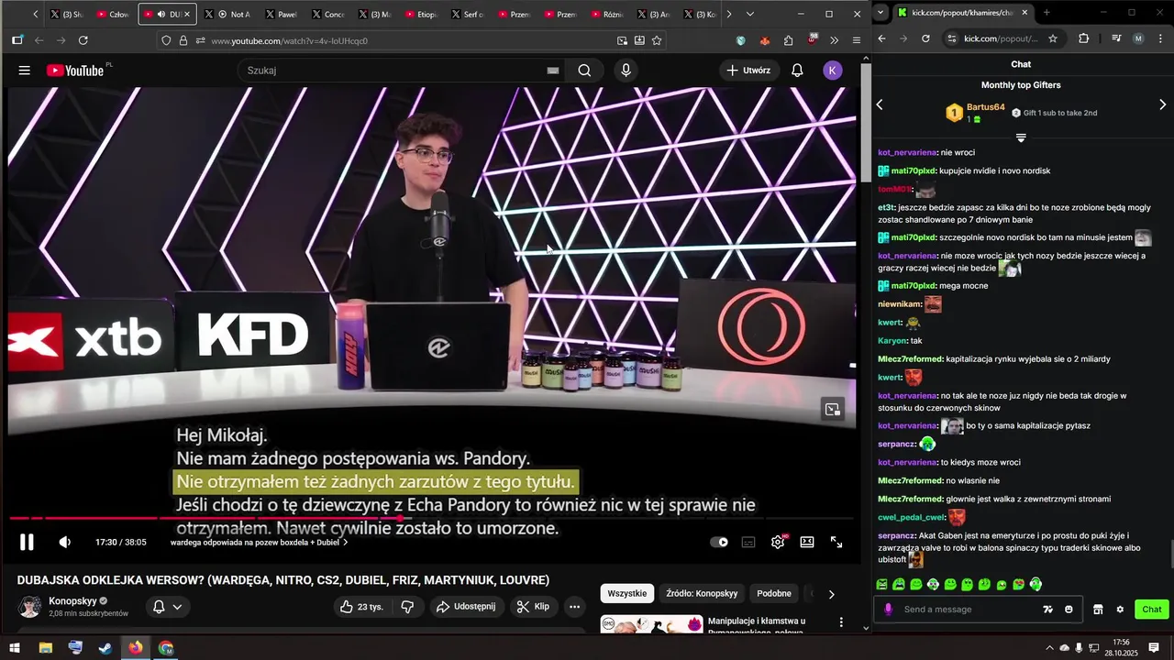Search by voice microphone button
This screenshot has width=1174, height=660.
click(x=626, y=71)
